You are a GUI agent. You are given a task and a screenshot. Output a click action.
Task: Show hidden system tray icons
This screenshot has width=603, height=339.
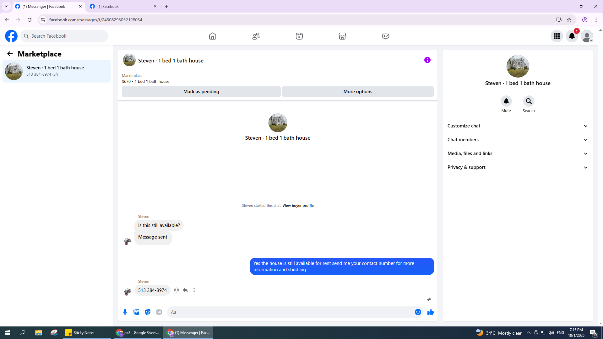(529, 333)
